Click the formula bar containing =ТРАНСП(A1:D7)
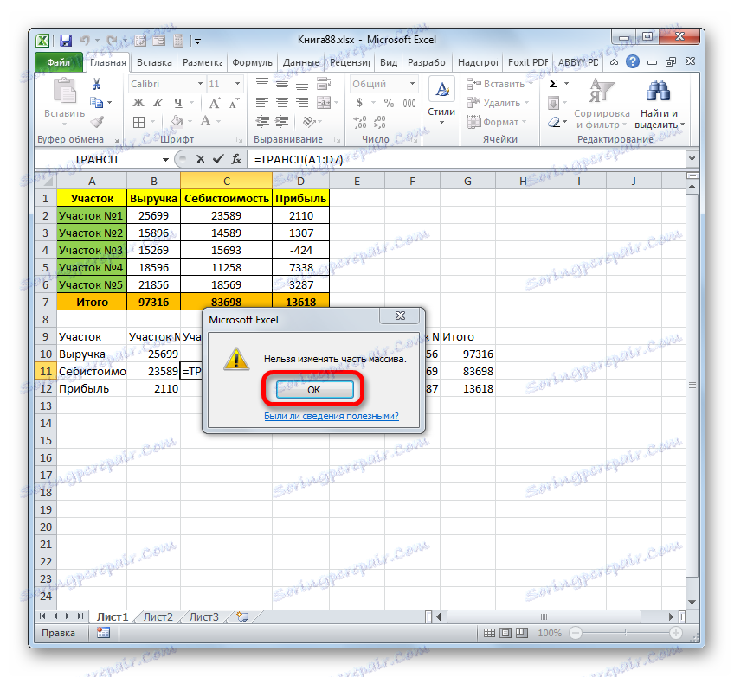 tap(467, 159)
